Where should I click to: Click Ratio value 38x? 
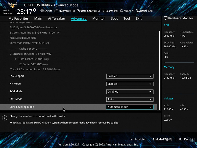point(166,57)
